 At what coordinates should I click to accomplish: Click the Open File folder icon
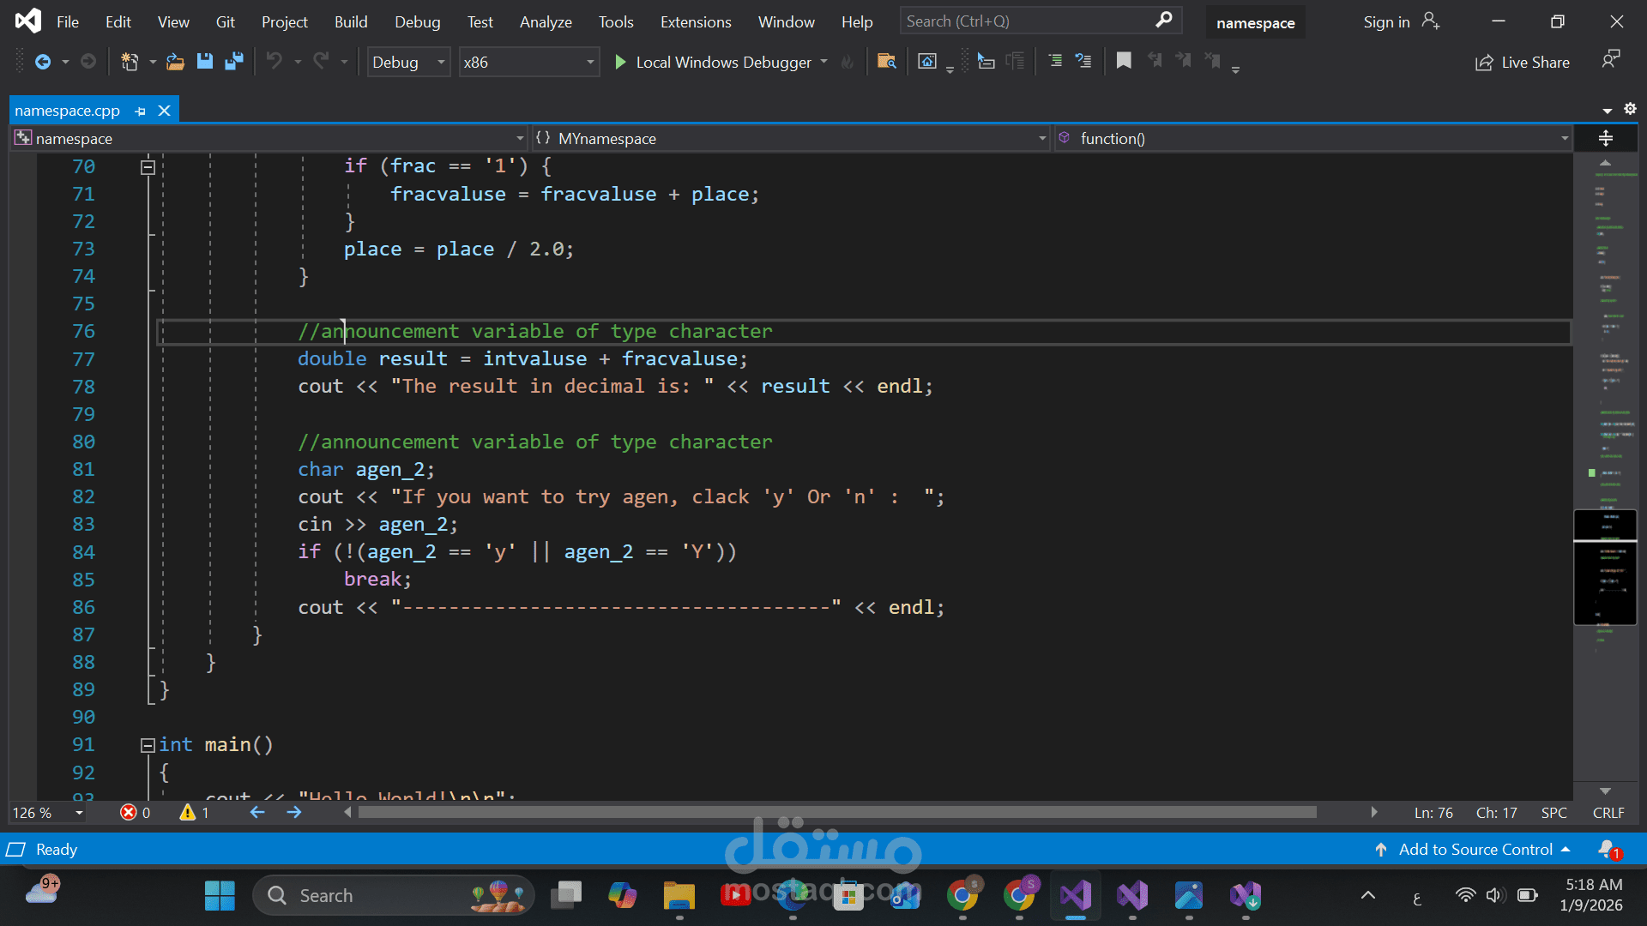175,62
